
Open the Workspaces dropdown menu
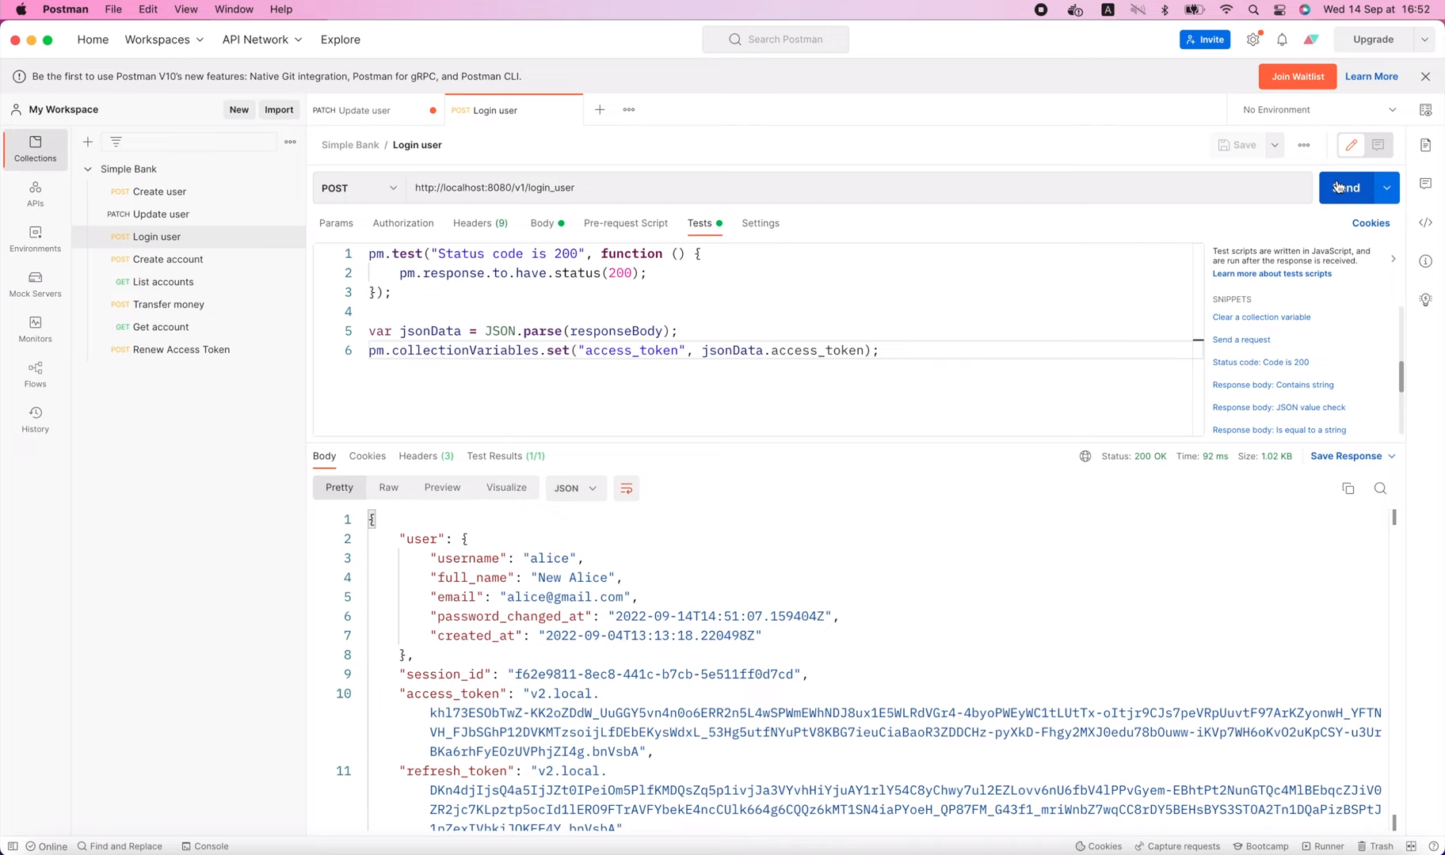coord(164,40)
